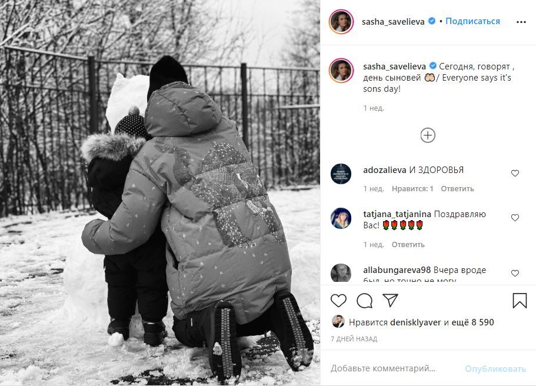Focus the Добавьте комментарий input field
536x386 pixels.
(393, 368)
